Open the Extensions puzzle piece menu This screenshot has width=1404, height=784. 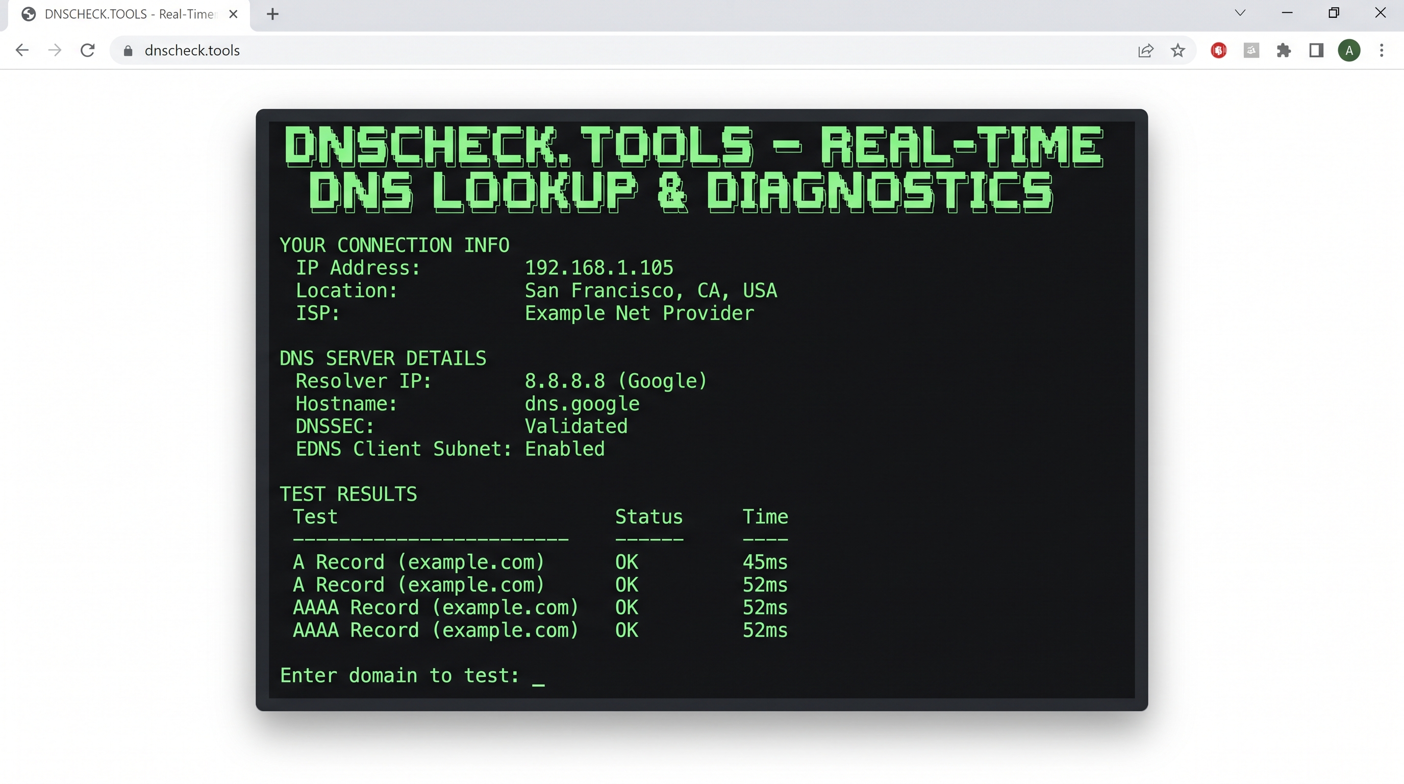click(x=1284, y=51)
